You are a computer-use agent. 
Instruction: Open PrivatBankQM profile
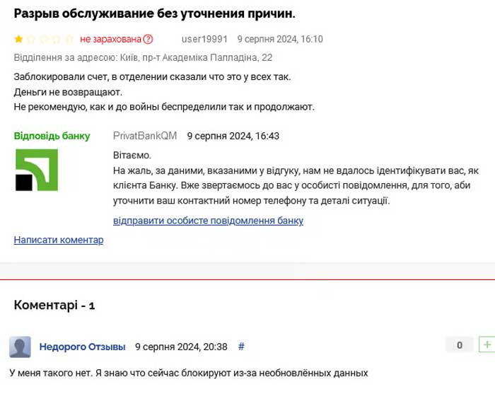tap(145, 136)
